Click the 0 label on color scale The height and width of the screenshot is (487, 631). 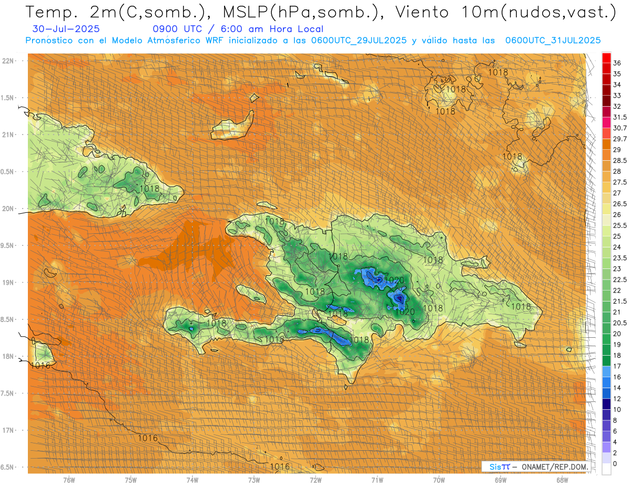pos(615,463)
